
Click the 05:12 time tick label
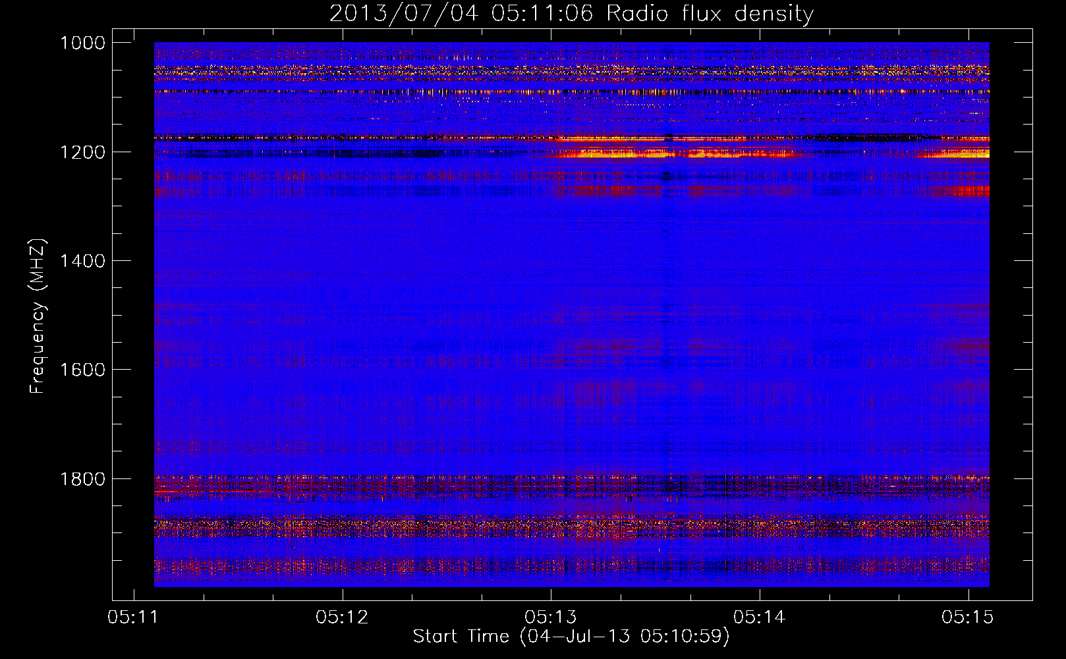[x=342, y=617]
